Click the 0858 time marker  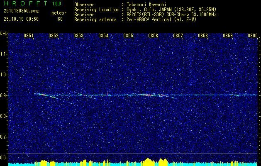203,36
